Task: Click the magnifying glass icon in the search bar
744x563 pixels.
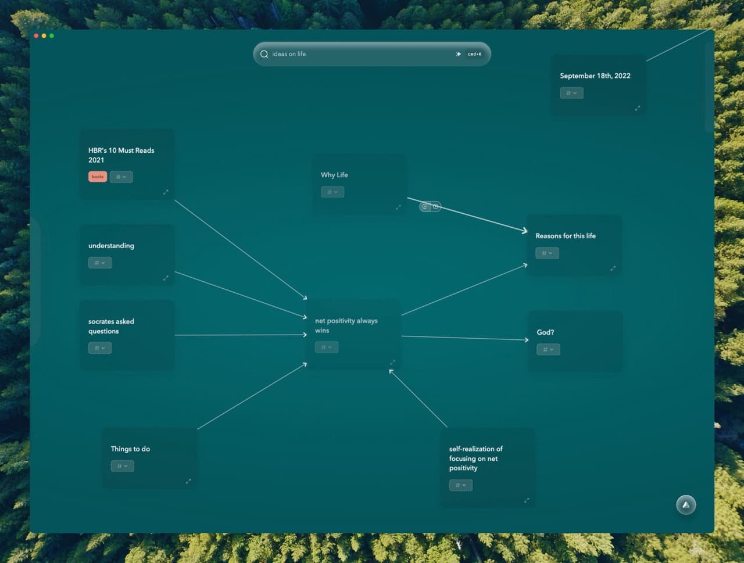Action: pyautogui.click(x=266, y=53)
